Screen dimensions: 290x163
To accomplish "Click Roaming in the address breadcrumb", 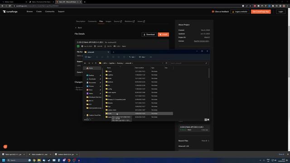I will tap(120, 63).
